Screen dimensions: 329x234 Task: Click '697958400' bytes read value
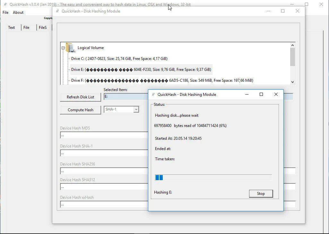pos(163,126)
